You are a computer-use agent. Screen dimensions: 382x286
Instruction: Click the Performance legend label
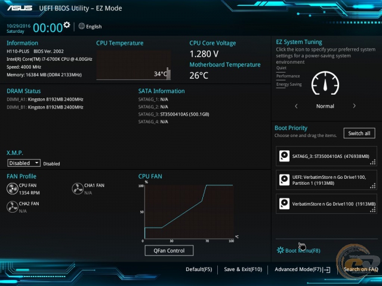(x=288, y=76)
